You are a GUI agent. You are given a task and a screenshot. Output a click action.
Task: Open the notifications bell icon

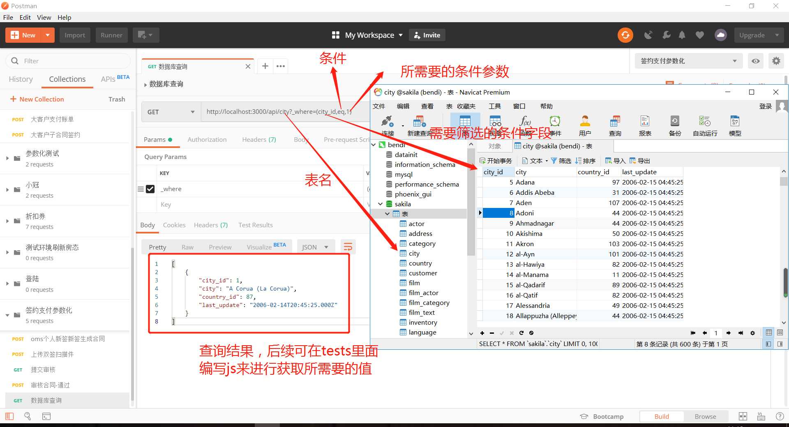682,35
